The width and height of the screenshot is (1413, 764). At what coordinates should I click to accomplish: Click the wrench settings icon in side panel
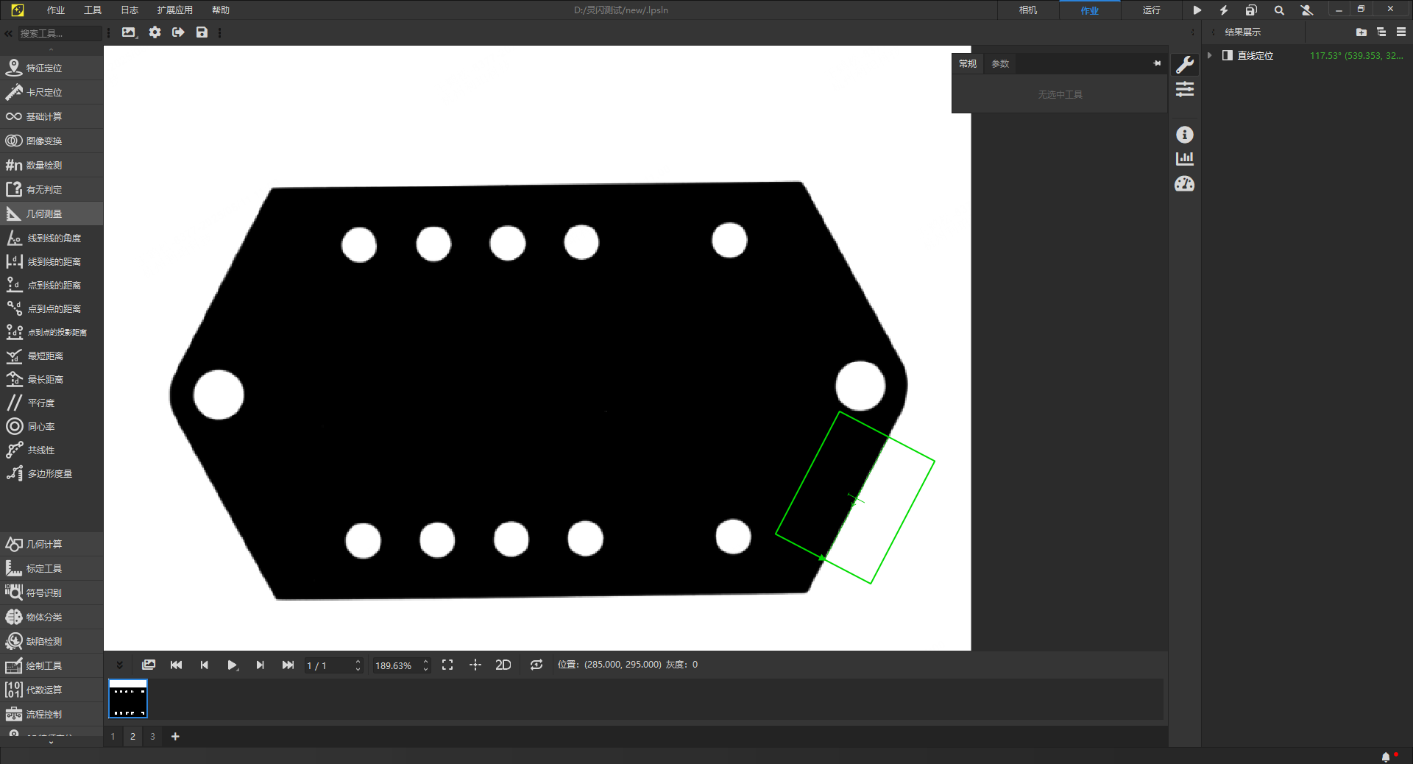tap(1185, 65)
